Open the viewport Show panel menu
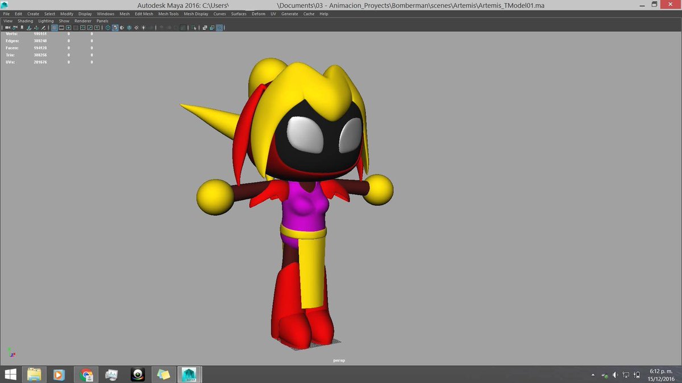 [x=64, y=21]
